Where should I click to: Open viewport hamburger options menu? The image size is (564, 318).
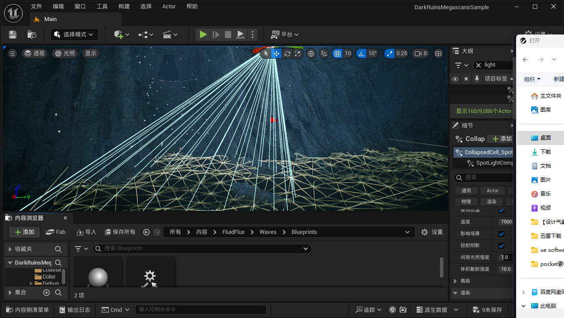12,53
